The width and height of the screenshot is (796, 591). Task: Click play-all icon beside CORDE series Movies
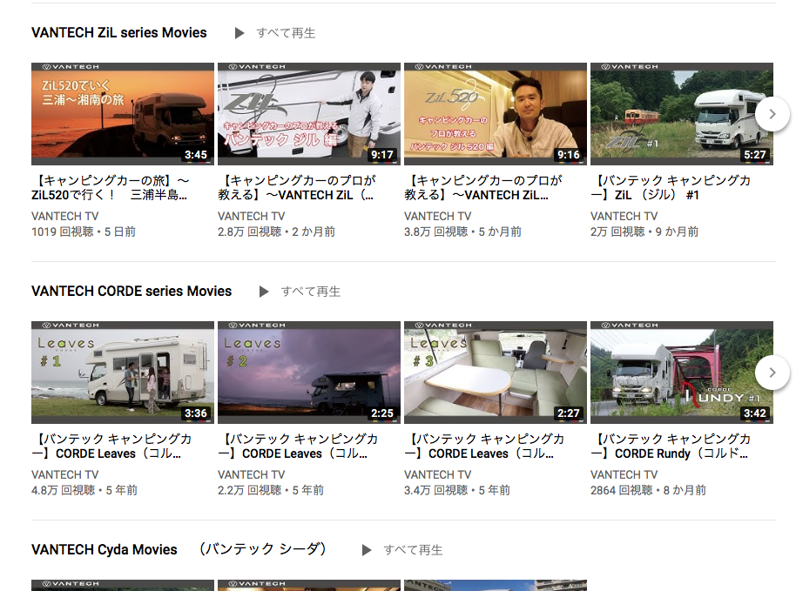(264, 292)
